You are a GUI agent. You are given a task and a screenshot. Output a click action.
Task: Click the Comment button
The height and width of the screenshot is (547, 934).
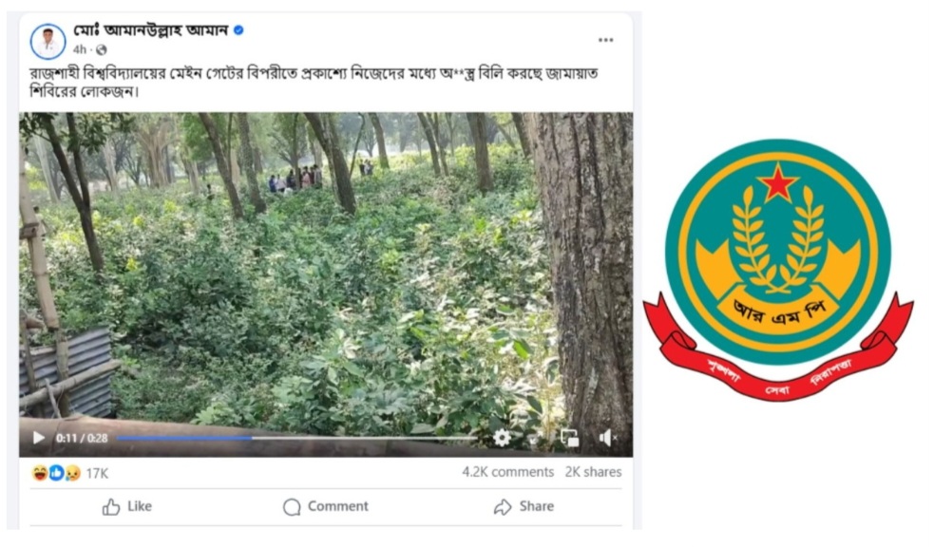(x=325, y=506)
